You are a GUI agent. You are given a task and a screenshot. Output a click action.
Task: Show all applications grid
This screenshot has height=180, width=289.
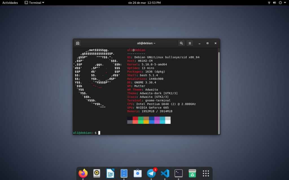click(x=206, y=173)
